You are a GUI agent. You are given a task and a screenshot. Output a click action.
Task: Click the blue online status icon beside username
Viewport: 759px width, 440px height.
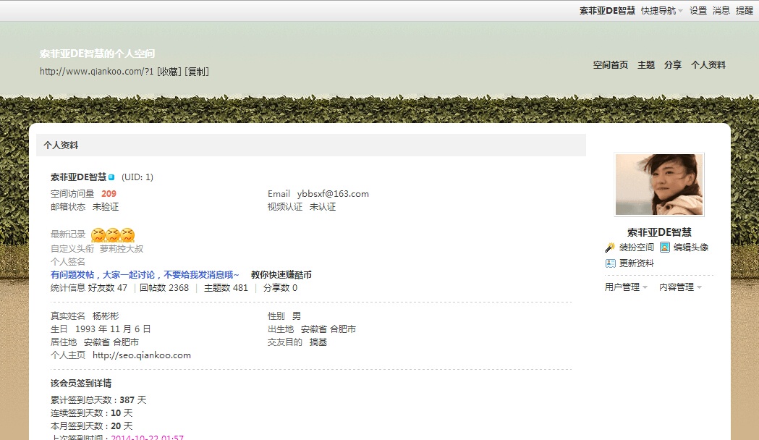pos(111,177)
